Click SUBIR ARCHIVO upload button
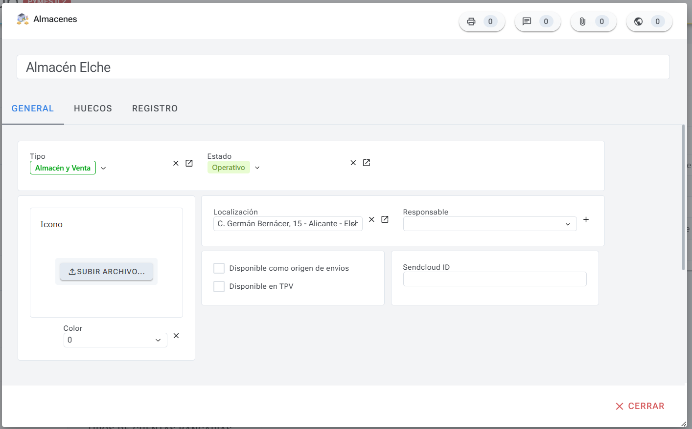This screenshot has height=429, width=692. click(107, 272)
